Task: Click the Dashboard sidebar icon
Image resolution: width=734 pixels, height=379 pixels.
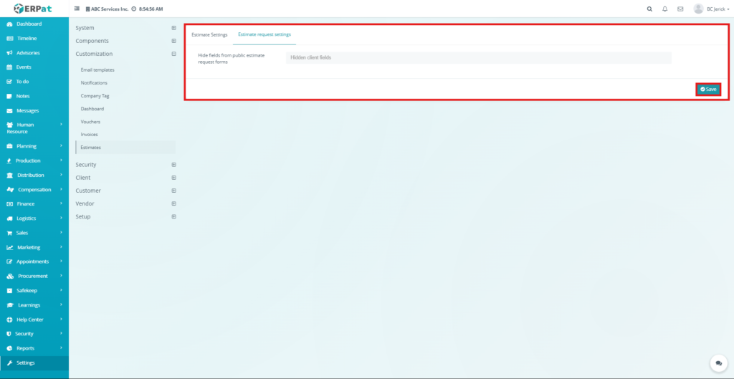Action: point(9,24)
